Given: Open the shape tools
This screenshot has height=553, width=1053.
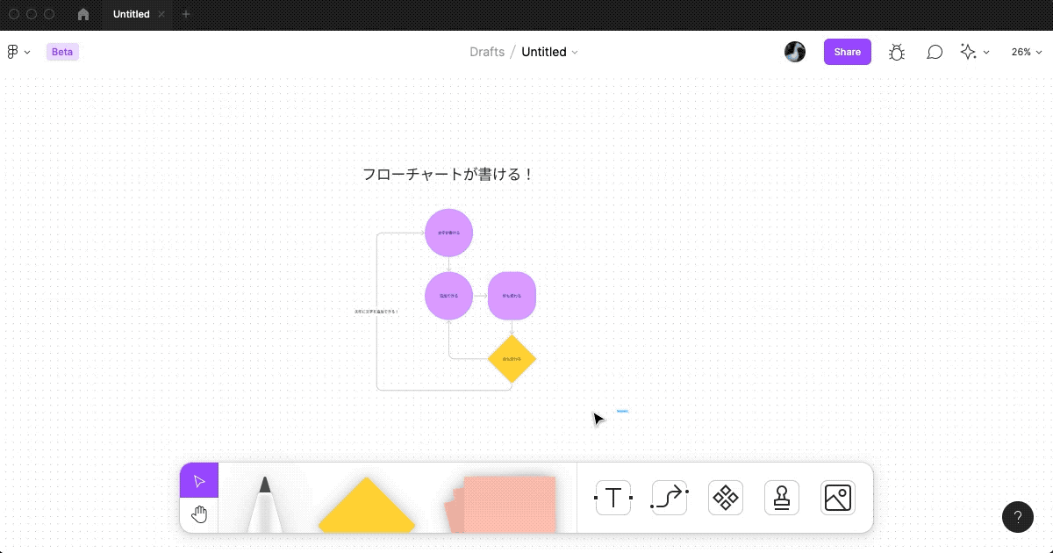Looking at the screenshot, I should [366, 509].
